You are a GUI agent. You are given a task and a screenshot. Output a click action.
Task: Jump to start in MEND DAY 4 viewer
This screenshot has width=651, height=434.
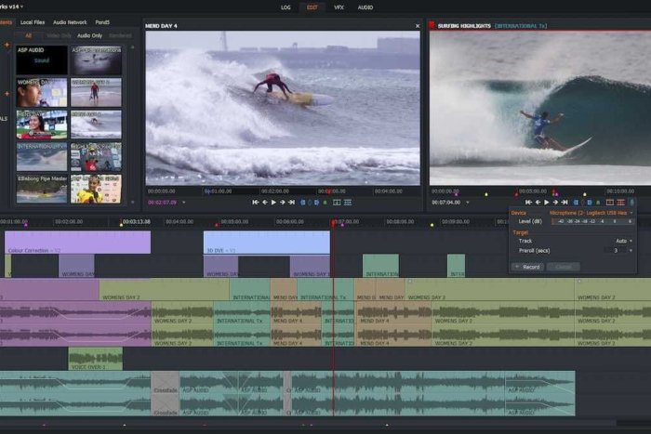pyautogui.click(x=256, y=202)
